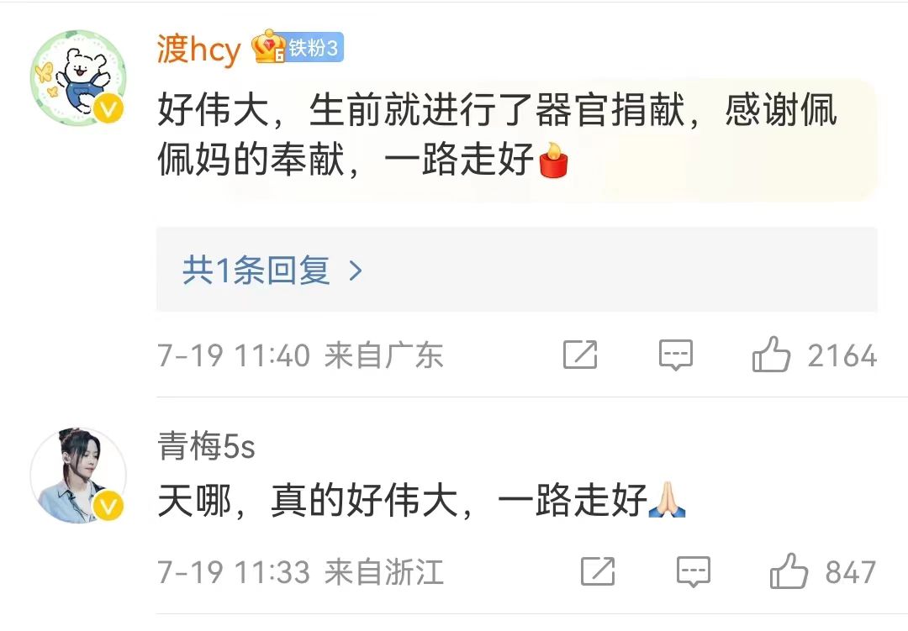Tap the 铁粉3 fan badge
This screenshot has width=908, height=631.
pos(314,47)
